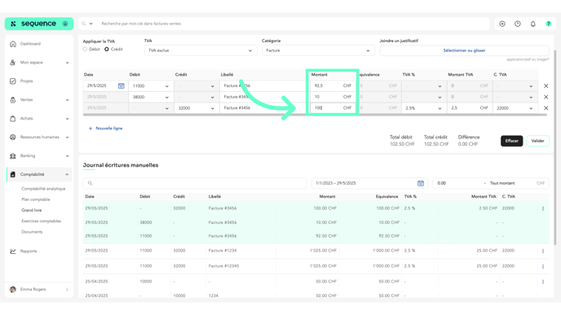561x315 pixels.
Task: Open Dashboard from the sidebar
Action: point(30,44)
